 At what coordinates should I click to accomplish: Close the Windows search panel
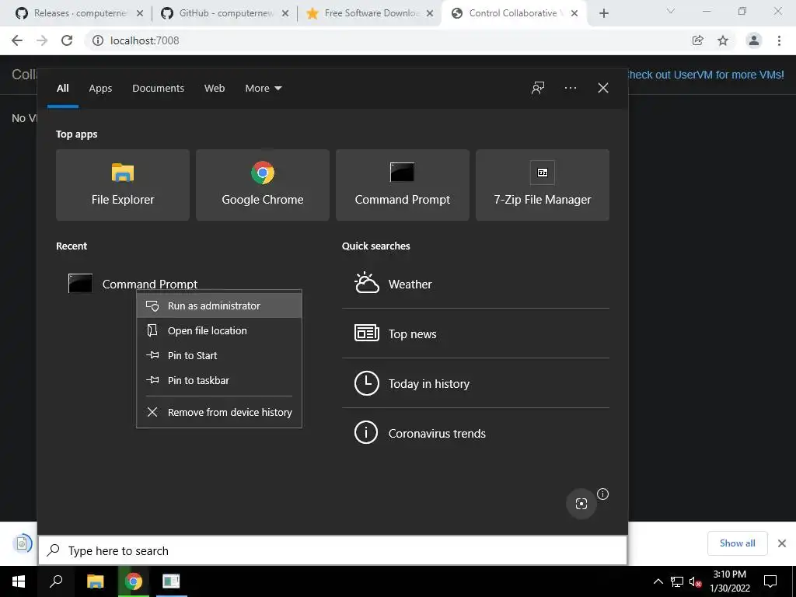pyautogui.click(x=603, y=88)
